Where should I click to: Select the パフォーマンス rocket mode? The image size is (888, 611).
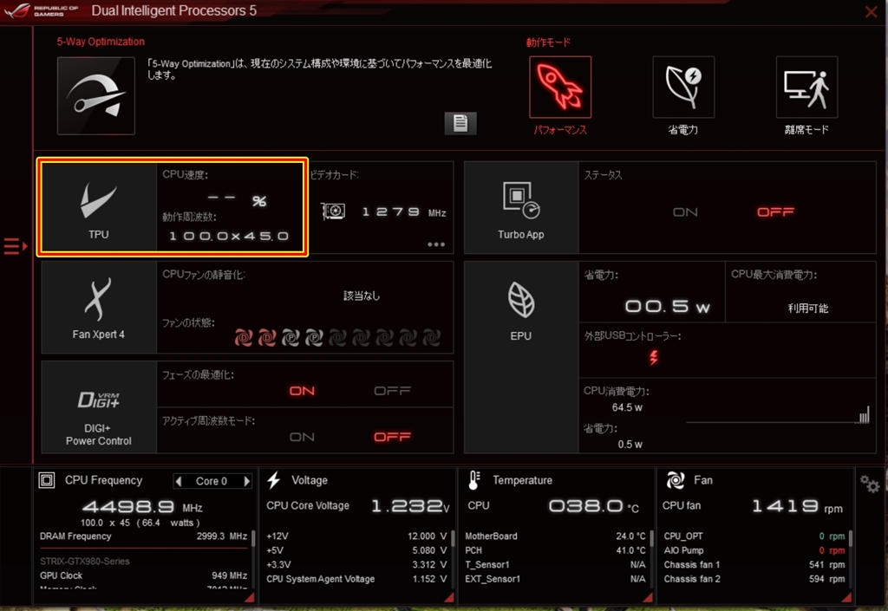pos(560,87)
